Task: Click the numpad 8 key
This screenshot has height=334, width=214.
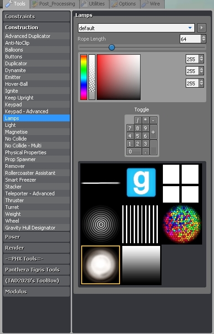Action: pos(137,128)
